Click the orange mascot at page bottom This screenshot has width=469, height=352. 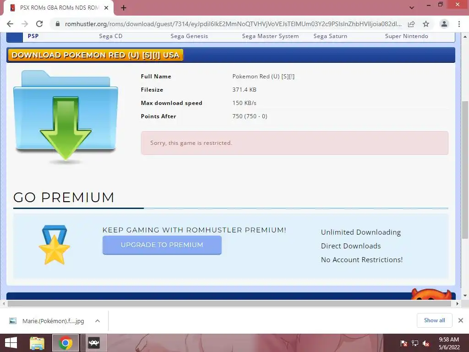click(x=431, y=294)
